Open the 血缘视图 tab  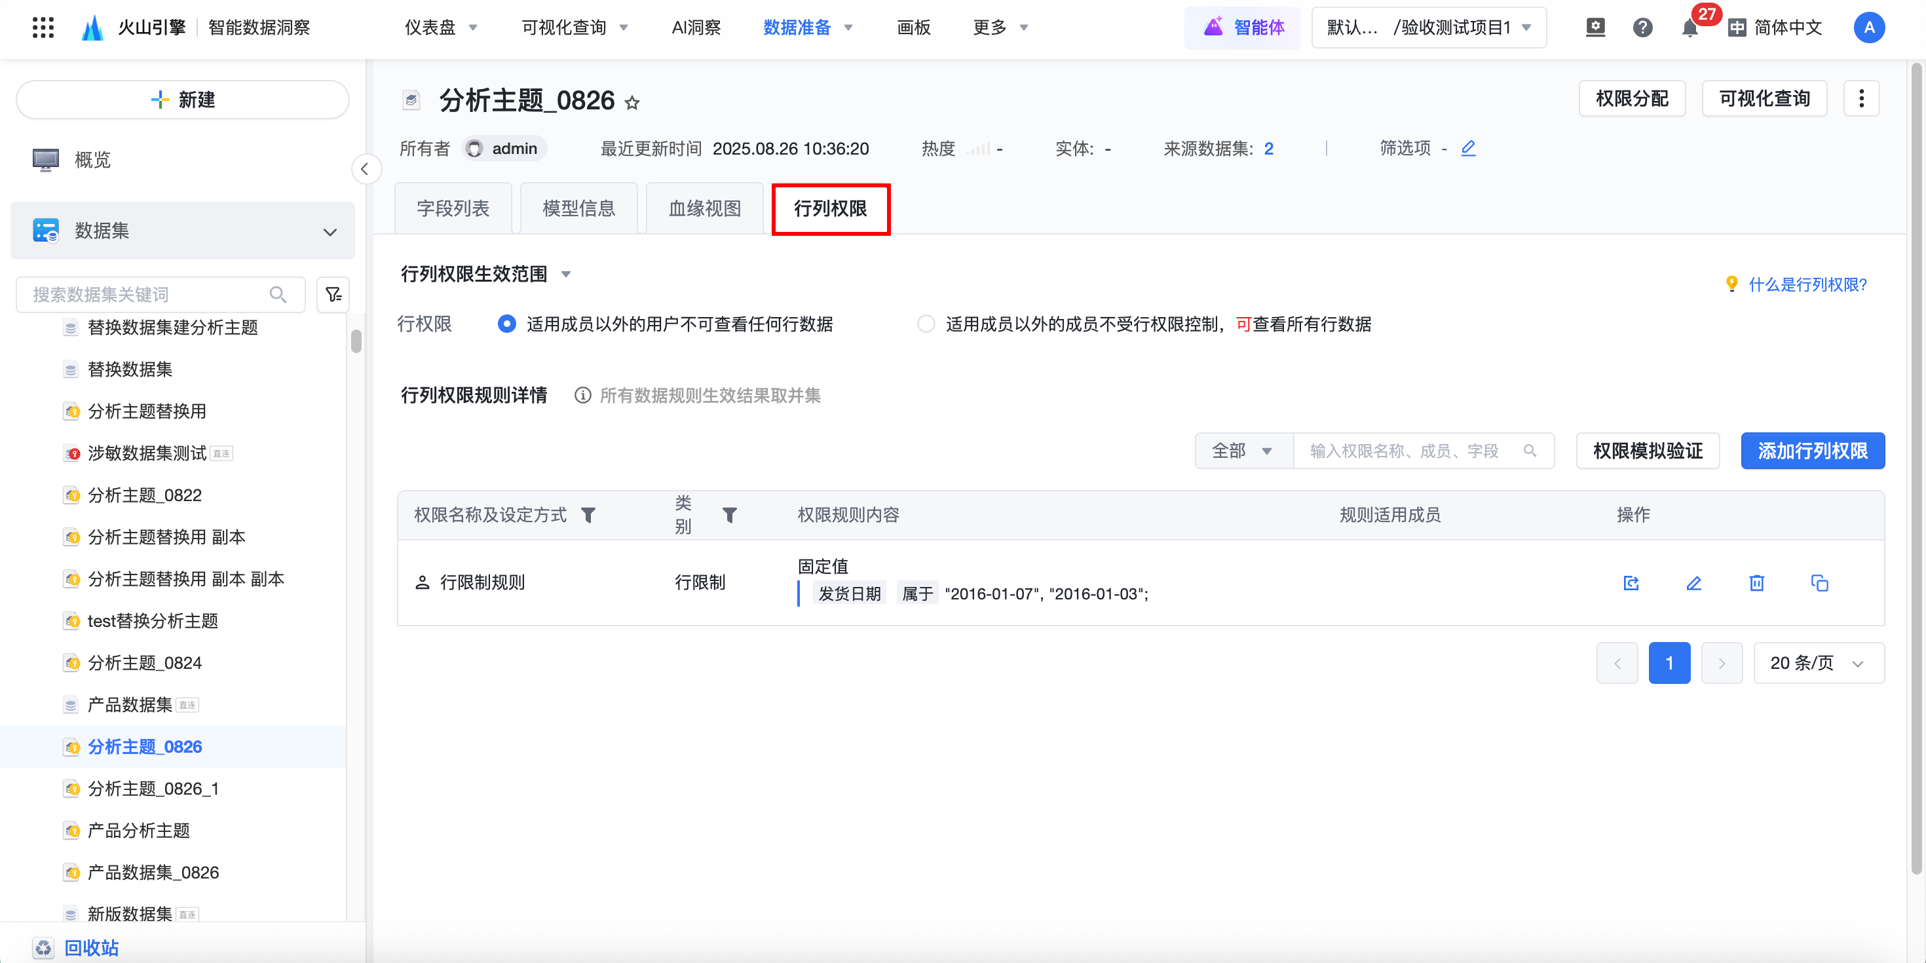point(704,208)
